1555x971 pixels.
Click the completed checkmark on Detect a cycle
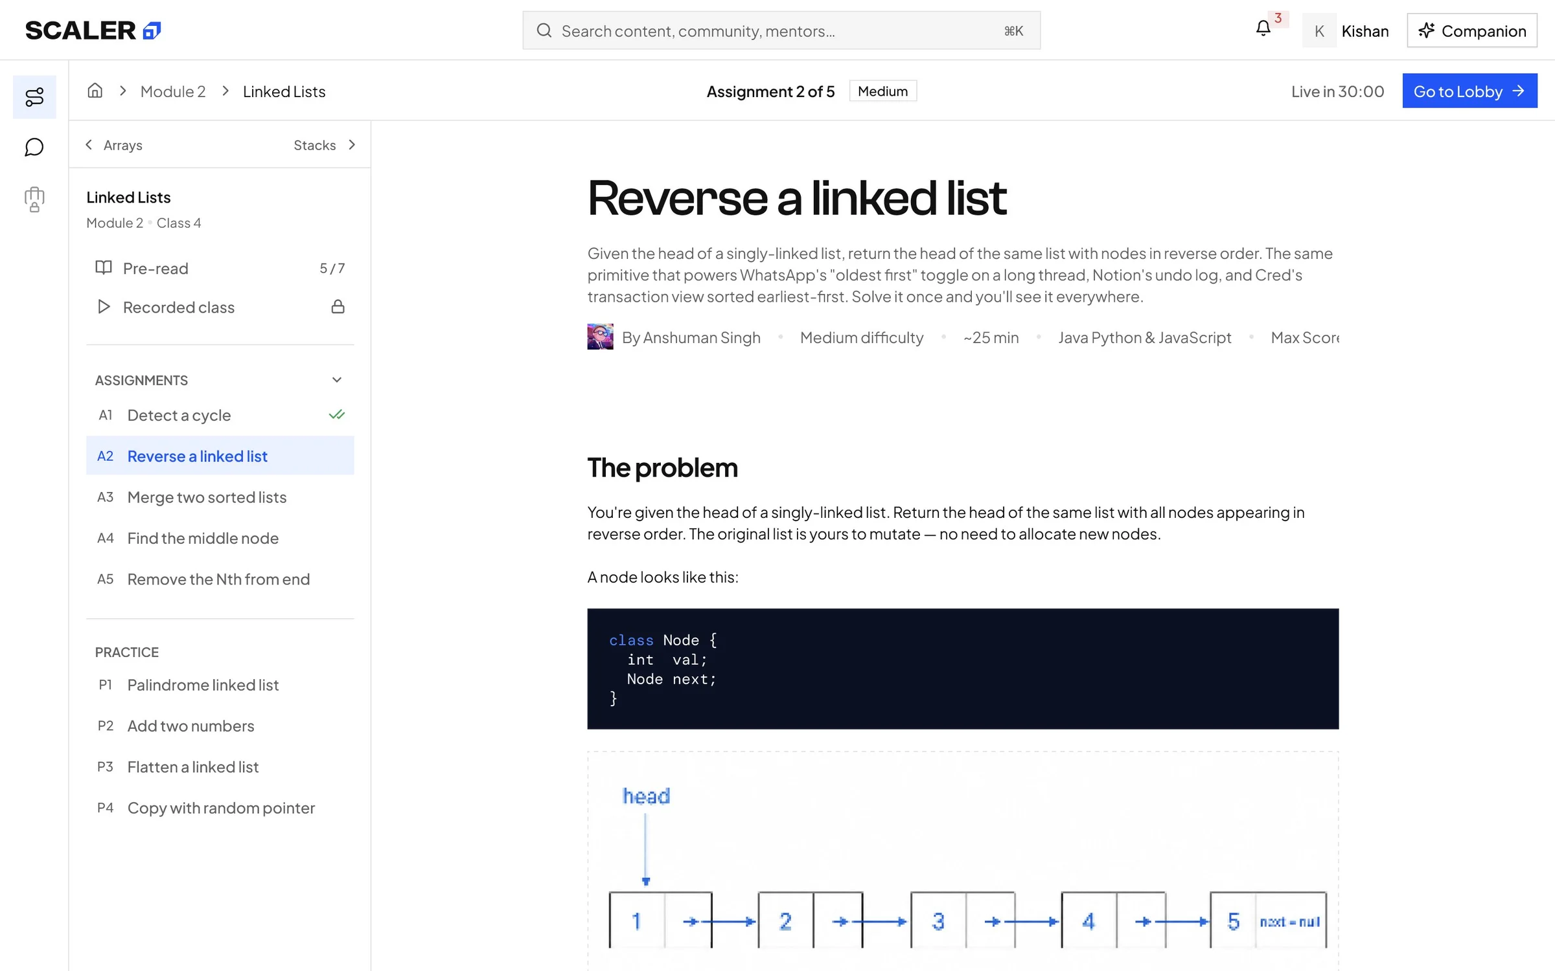(336, 415)
